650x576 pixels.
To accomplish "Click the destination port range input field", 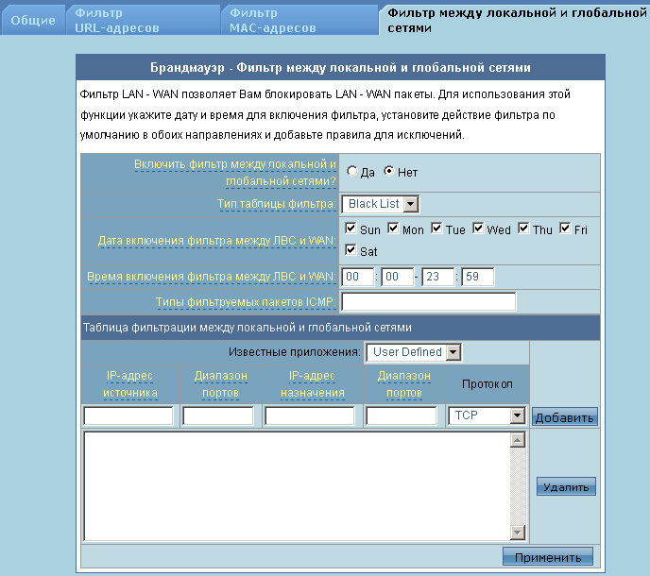I will tap(402, 415).
